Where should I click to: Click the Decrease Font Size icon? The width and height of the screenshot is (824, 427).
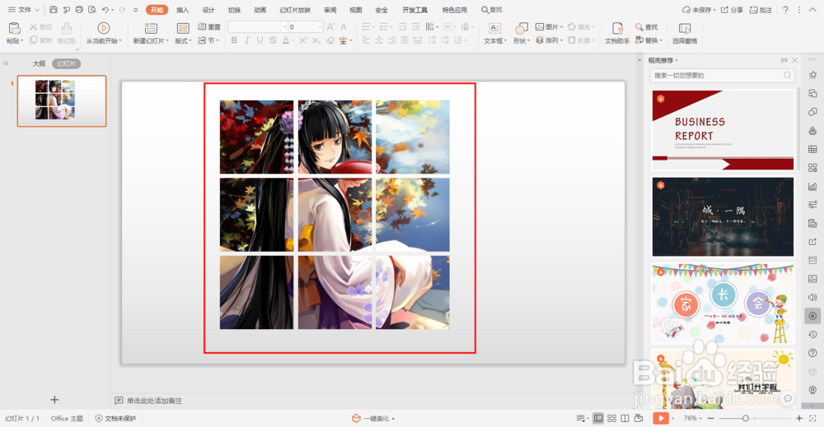[x=344, y=27]
